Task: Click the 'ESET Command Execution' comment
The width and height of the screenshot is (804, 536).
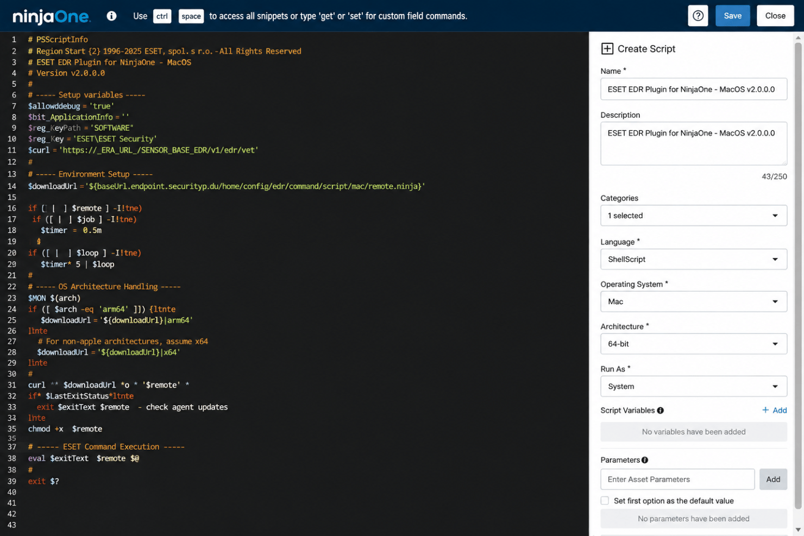Action: click(106, 447)
